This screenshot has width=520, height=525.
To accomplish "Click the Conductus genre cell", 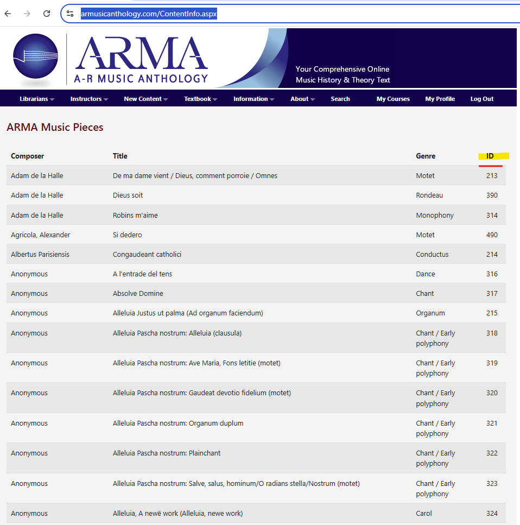I will (432, 255).
